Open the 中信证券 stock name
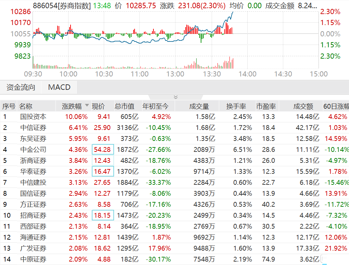The width and height of the screenshot is (349, 265). pos(33,128)
